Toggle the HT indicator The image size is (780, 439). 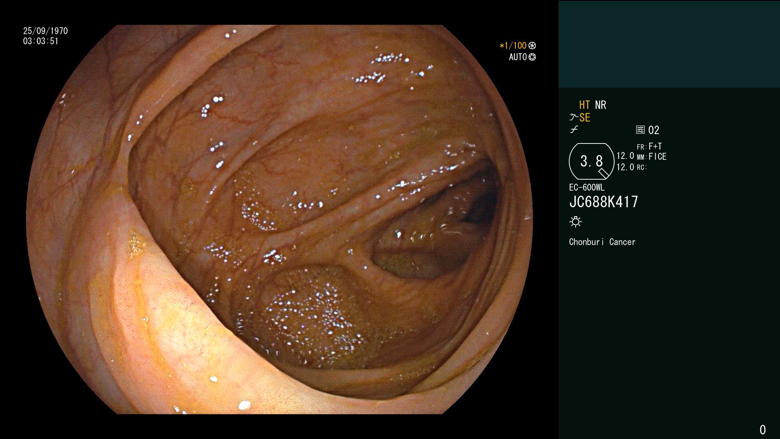585,105
